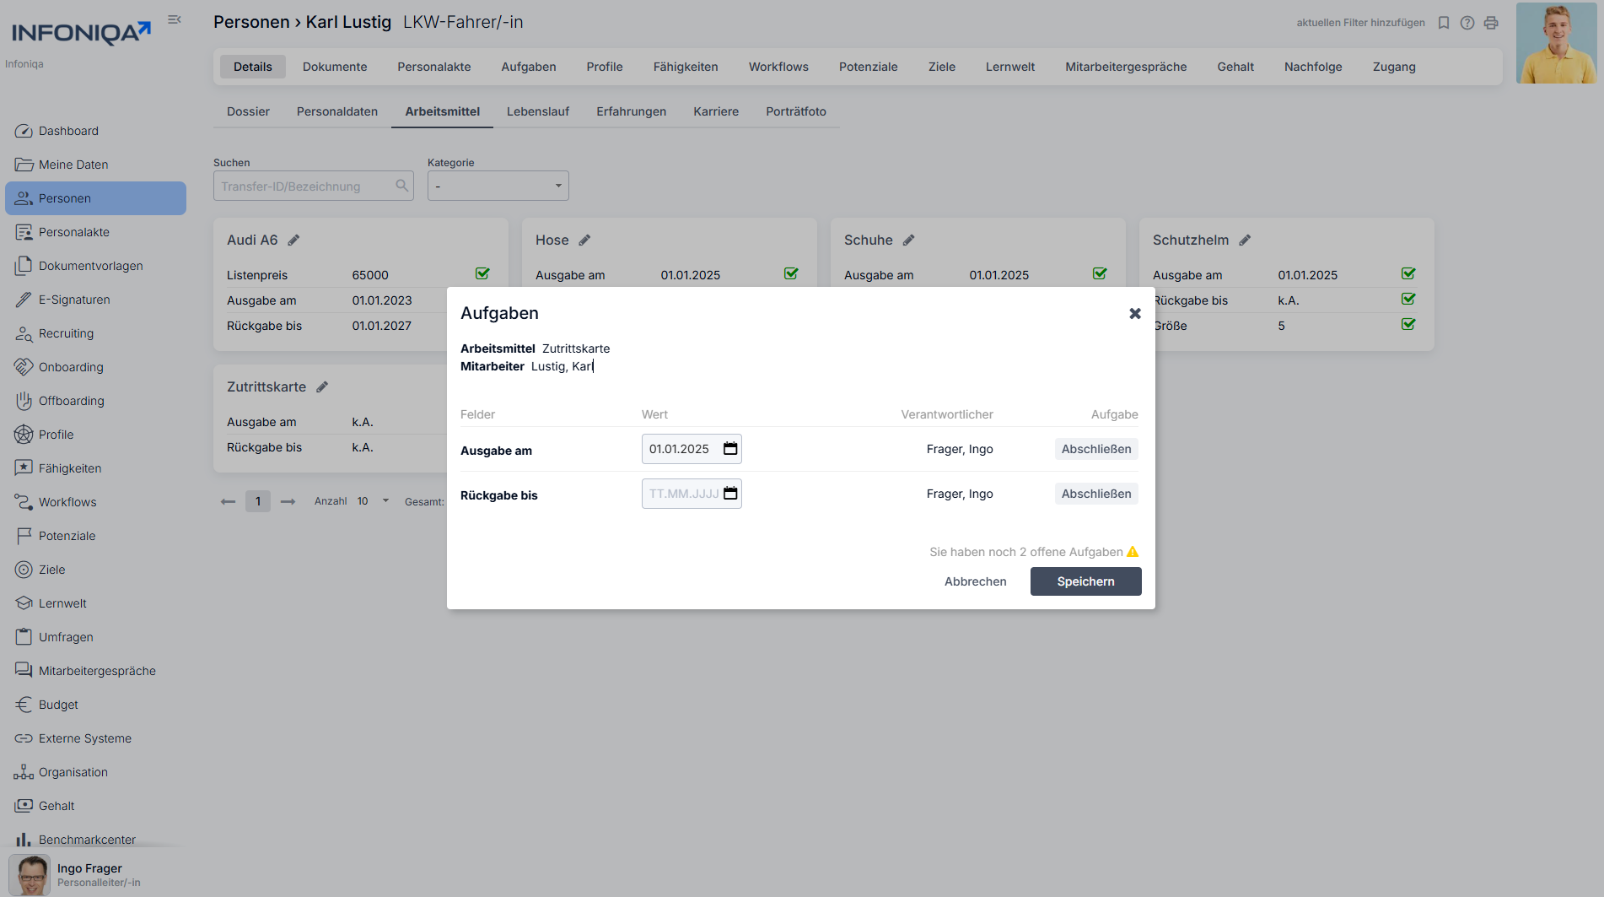Edit the Schutzhelm work item
The width and height of the screenshot is (1604, 897).
[x=1245, y=240]
